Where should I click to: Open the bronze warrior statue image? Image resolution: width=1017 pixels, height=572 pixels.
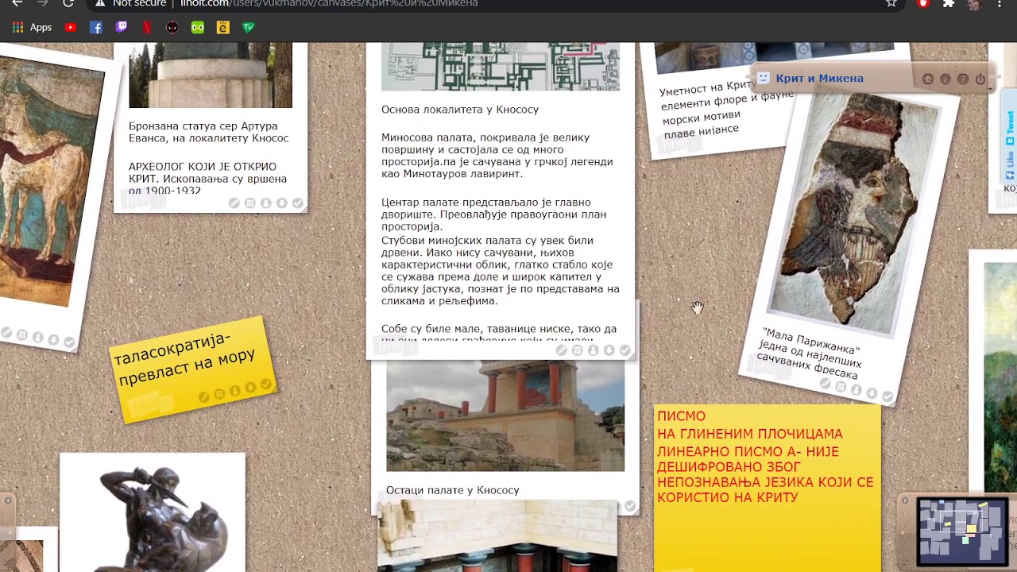(x=163, y=519)
